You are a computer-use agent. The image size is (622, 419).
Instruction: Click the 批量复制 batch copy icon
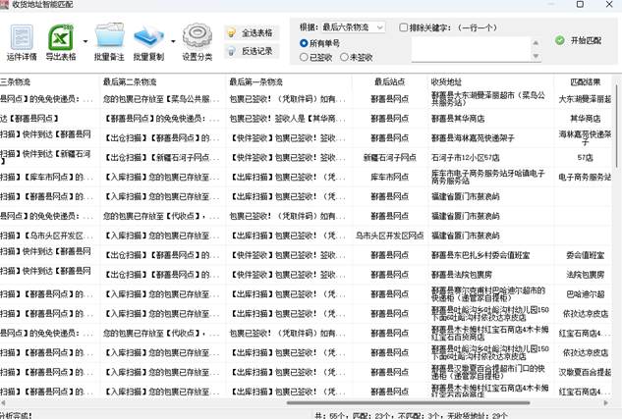click(148, 43)
